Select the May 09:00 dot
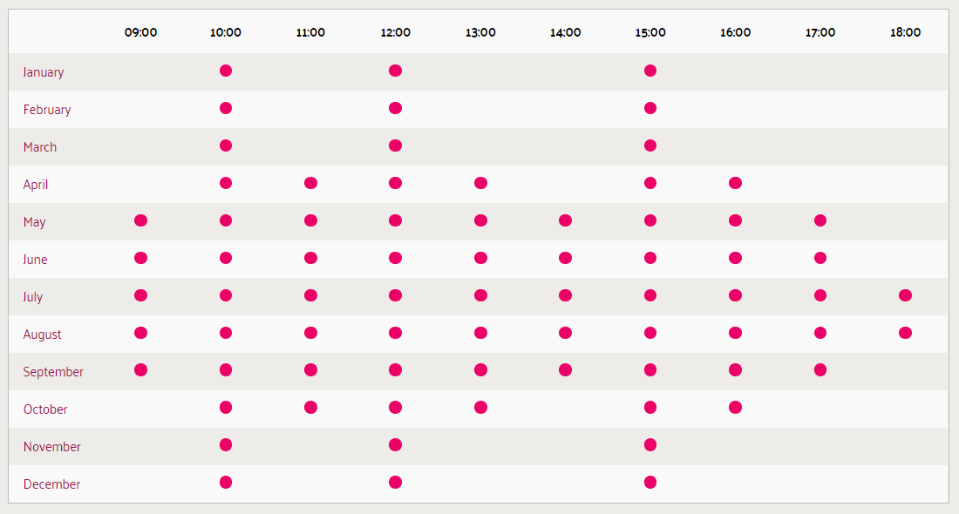 point(141,220)
